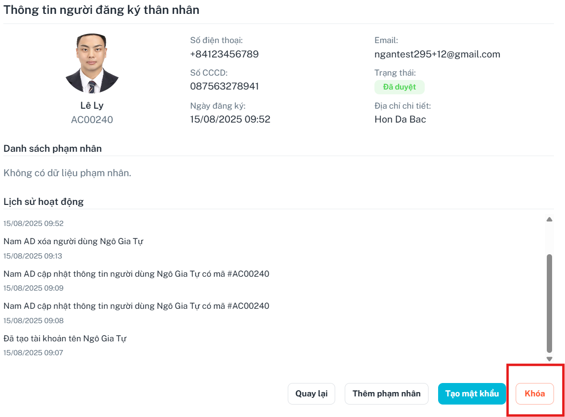Click Thêm phạm nhân button
Screen dimensions: 565x417
point(386,394)
